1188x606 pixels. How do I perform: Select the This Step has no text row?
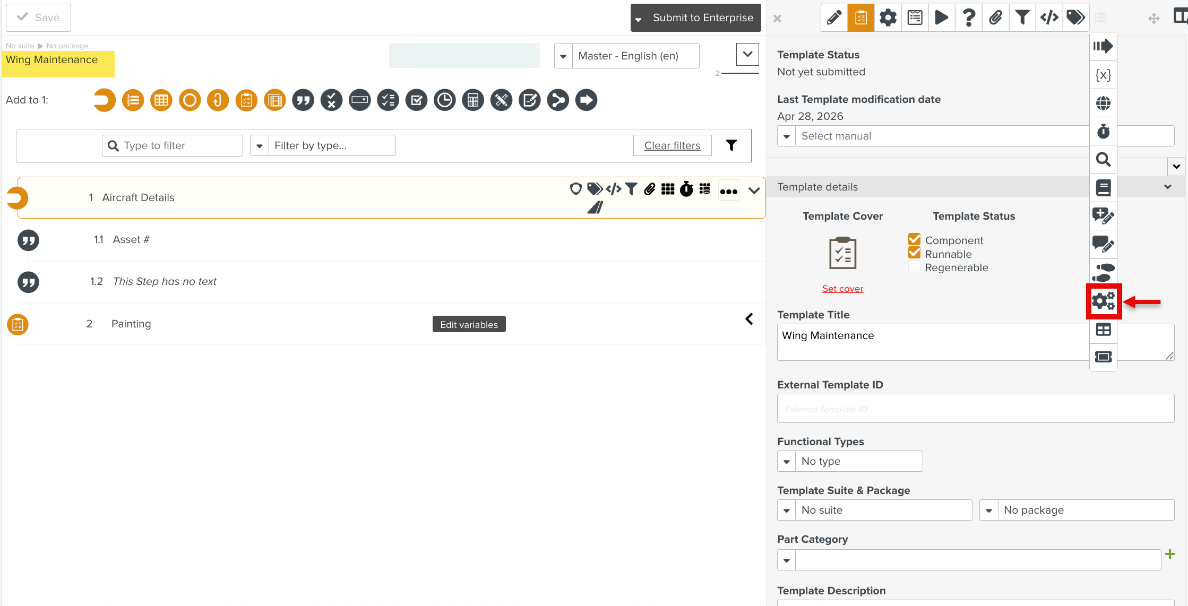coord(392,282)
